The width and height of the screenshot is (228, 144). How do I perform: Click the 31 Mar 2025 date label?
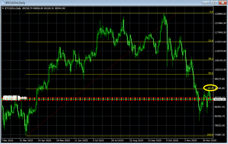pyautogui.click(x=26, y=140)
